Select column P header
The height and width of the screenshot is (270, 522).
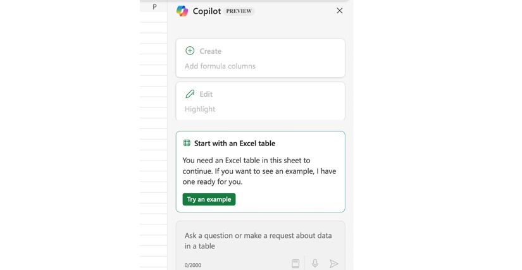[x=154, y=7]
